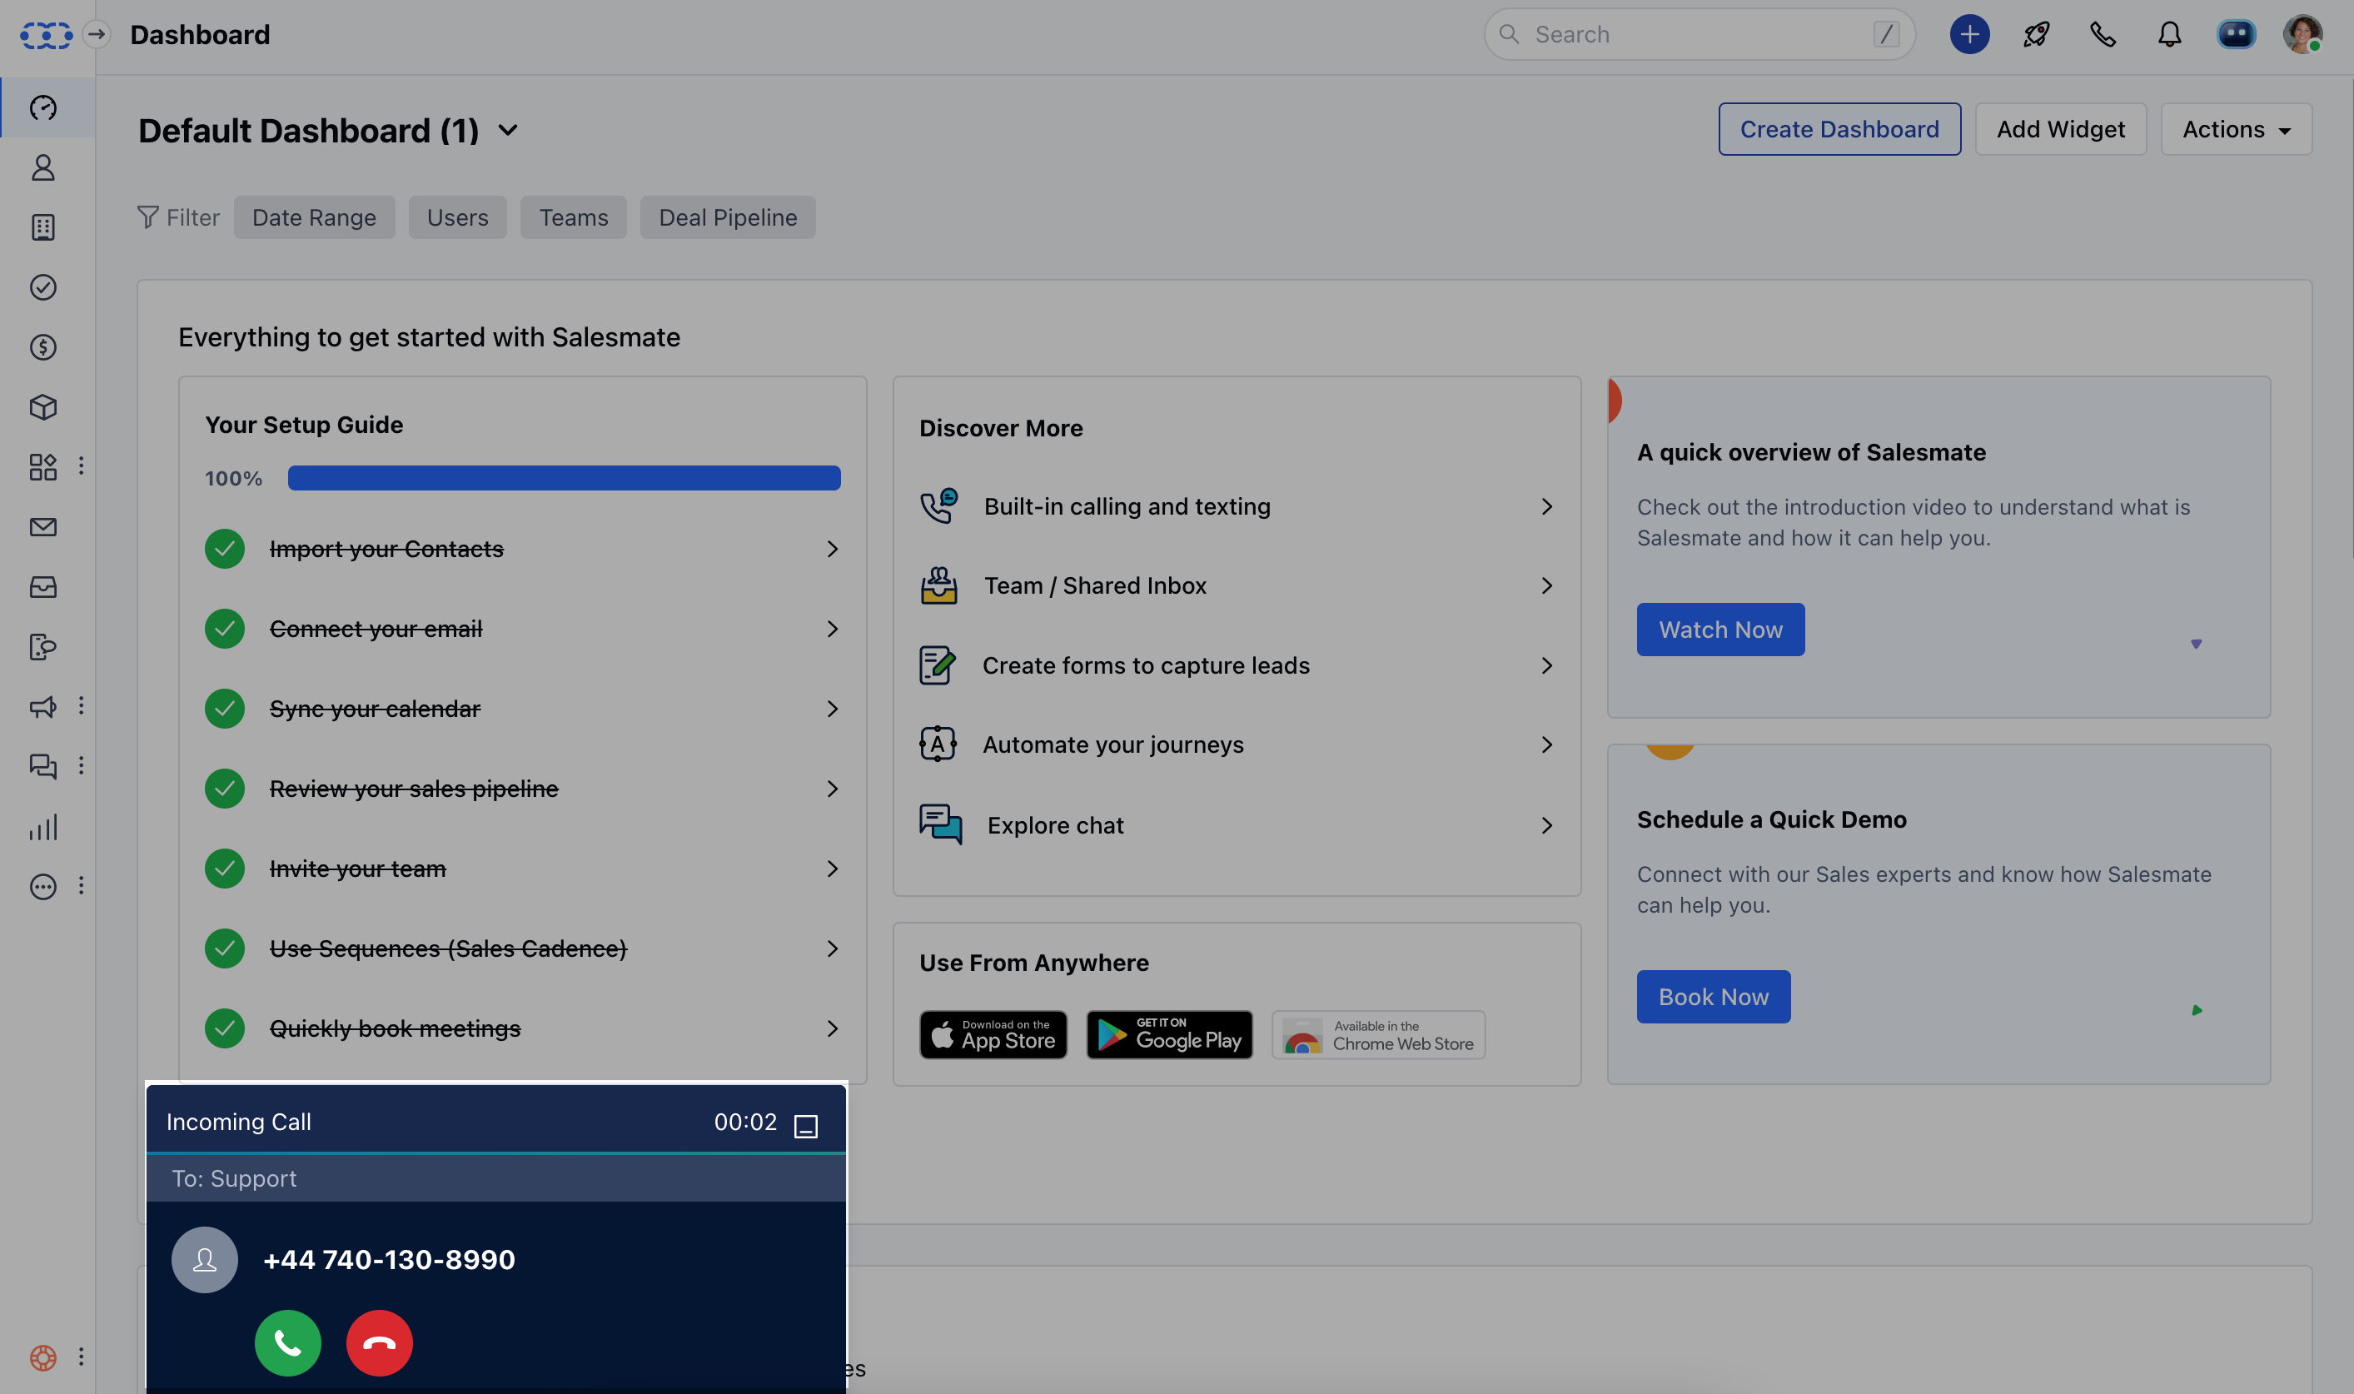Click the Import your Contacts checkmark

pos(225,549)
